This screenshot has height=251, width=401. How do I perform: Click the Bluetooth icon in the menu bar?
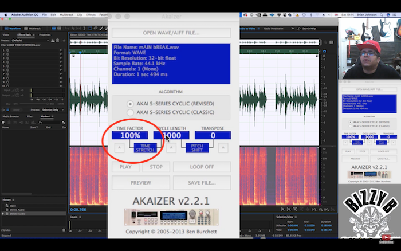(x=311, y=15)
